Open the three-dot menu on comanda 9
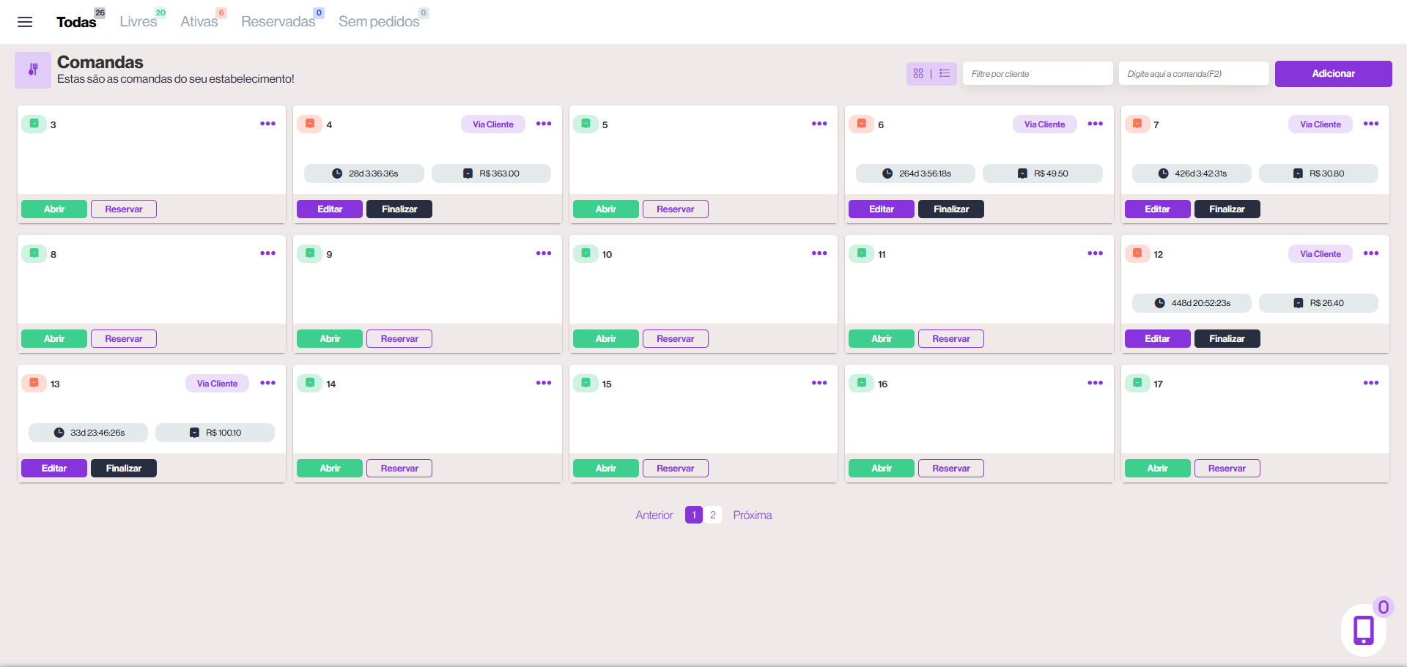The image size is (1407, 667). 543,253
